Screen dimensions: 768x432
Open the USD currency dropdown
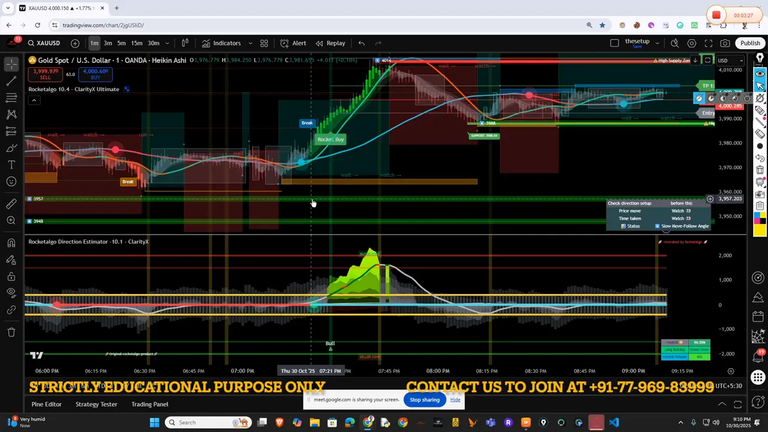[730, 60]
